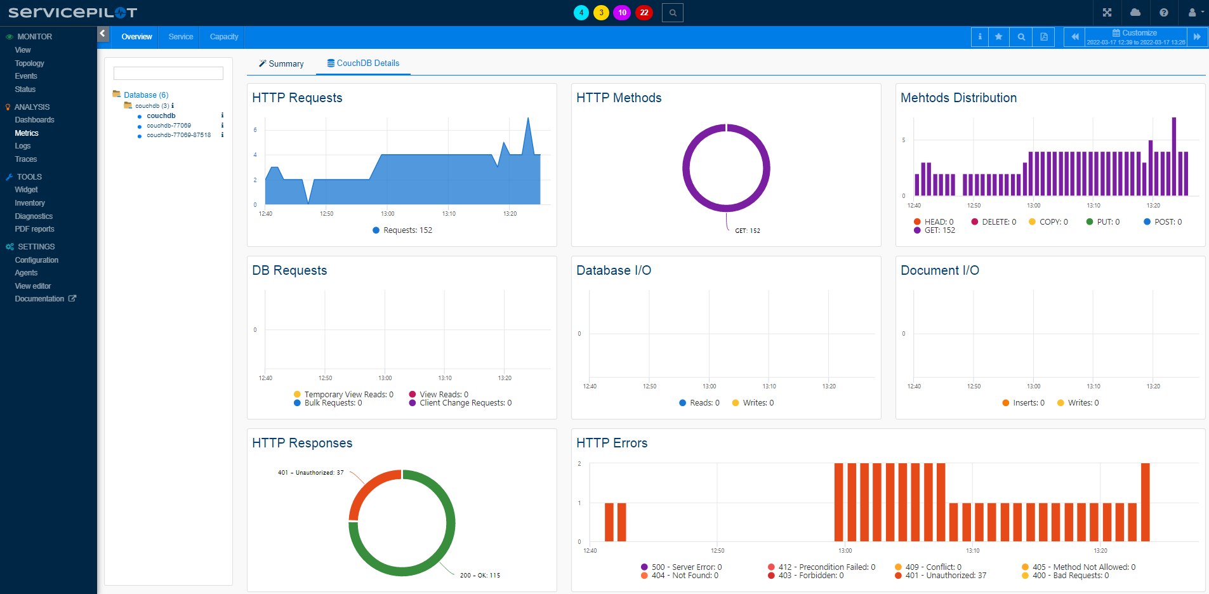Viewport: 1209px width, 594px height.
Task: Open the Summary tab
Action: click(281, 63)
